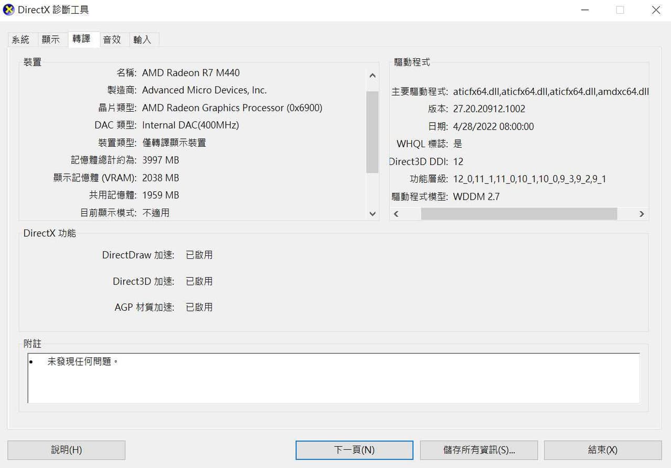Image resolution: width=671 pixels, height=468 pixels.
Task: Click the device panel vertical scrollbar thumb
Action: 372,132
